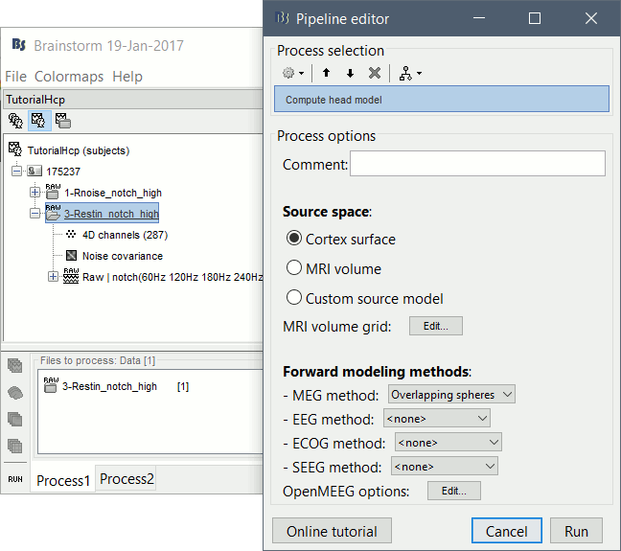Choose MRI volume source space
The height and width of the screenshot is (551, 621).
tap(294, 268)
